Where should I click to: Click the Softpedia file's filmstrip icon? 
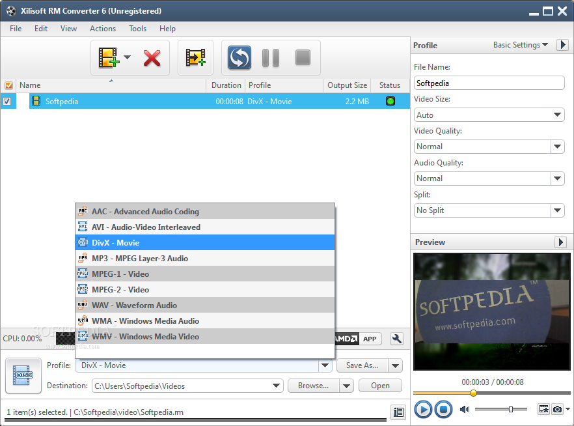tap(36, 101)
